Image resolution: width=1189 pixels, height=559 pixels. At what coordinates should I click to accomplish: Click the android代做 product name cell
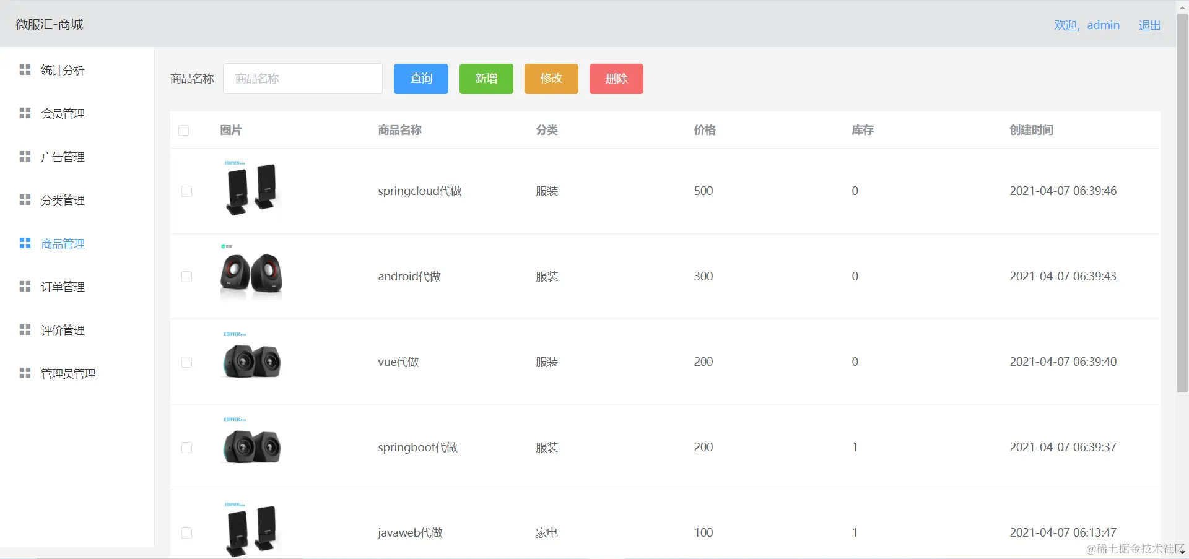pos(409,277)
